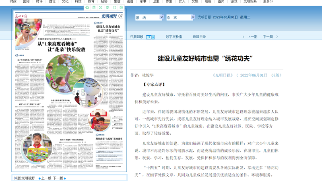
Task: Go to previous issue via 上一期
Action: pyautogui.click(x=252, y=37)
